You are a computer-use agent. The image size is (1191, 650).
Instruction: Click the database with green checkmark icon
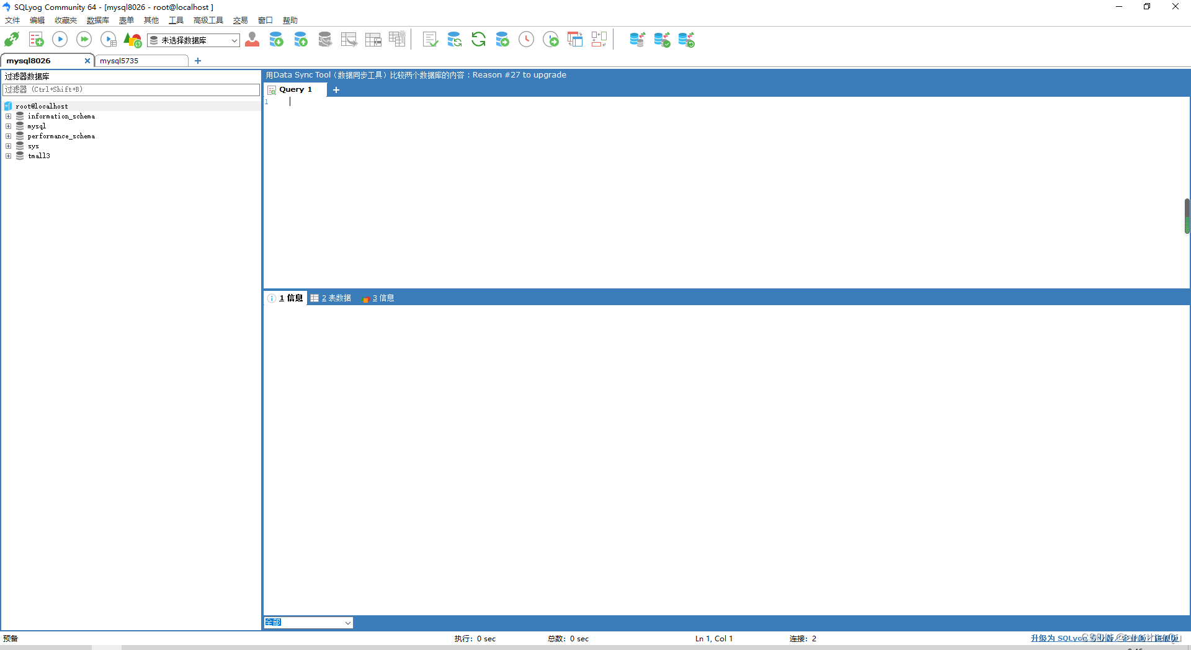(662, 40)
